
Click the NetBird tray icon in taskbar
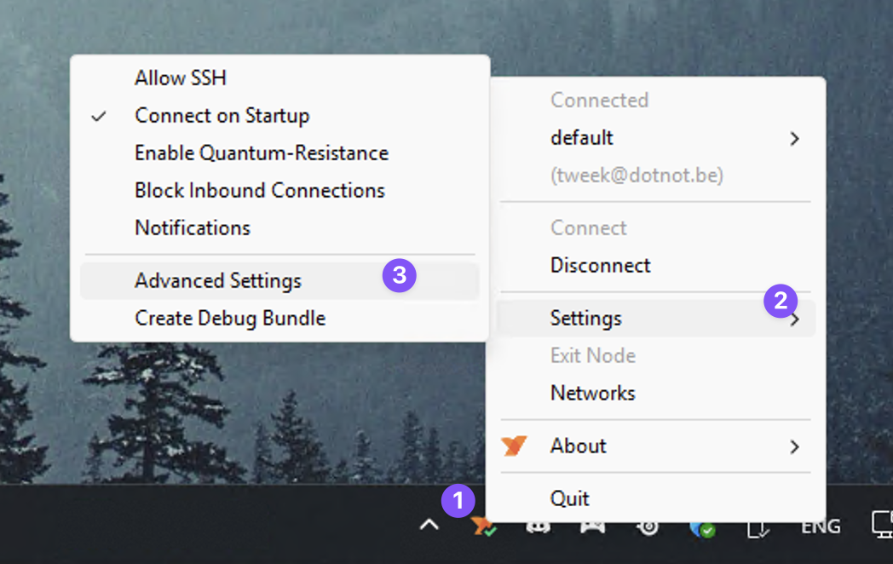click(483, 526)
